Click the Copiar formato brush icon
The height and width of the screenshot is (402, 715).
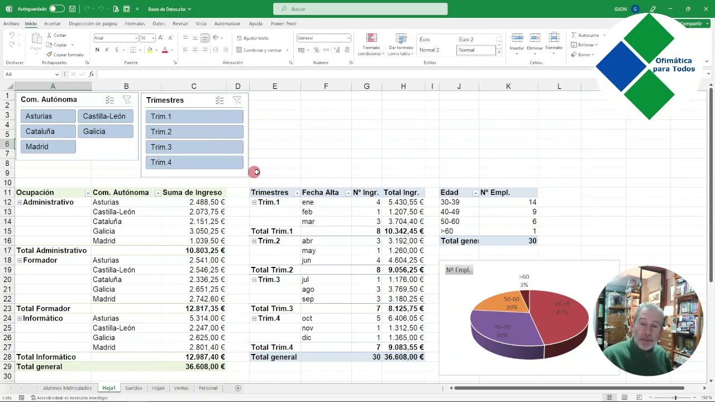[x=49, y=54]
